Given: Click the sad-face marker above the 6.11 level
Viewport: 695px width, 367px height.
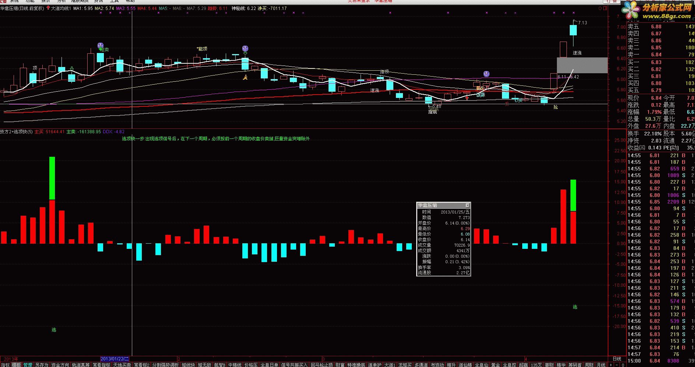Looking at the screenshot, I should click(x=486, y=74).
